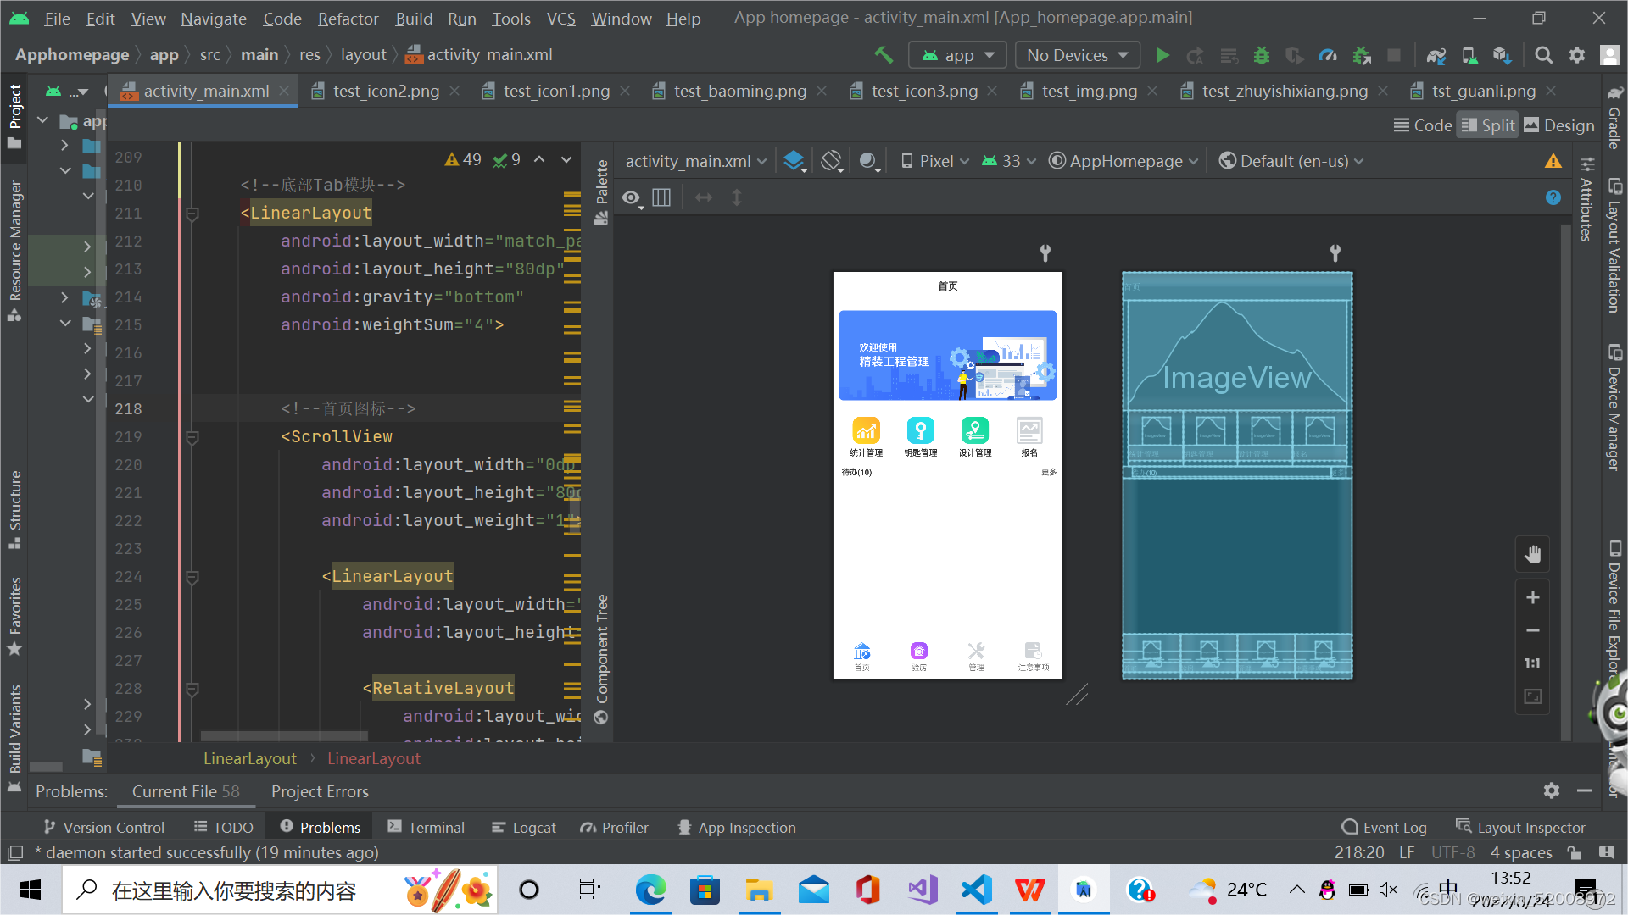Run the app with the green play button
Viewport: 1628px width, 915px height.
1162,55
